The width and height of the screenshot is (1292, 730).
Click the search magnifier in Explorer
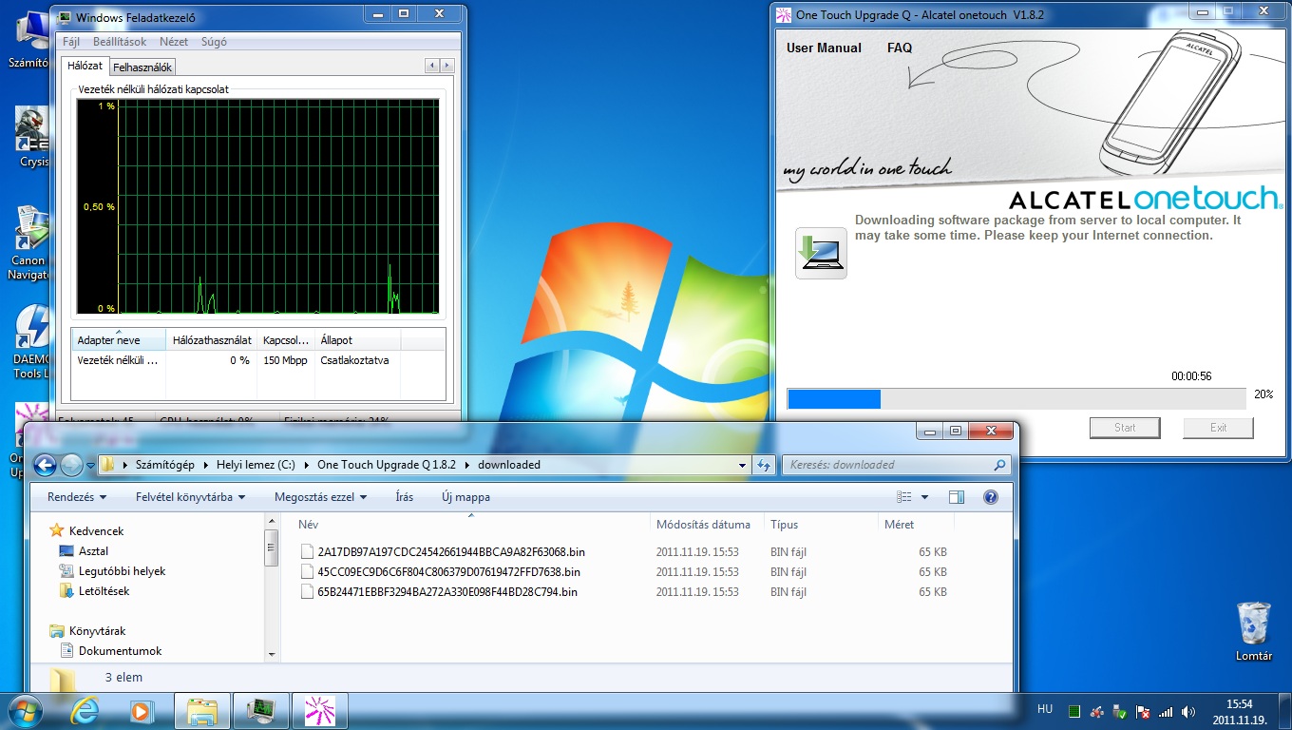999,465
